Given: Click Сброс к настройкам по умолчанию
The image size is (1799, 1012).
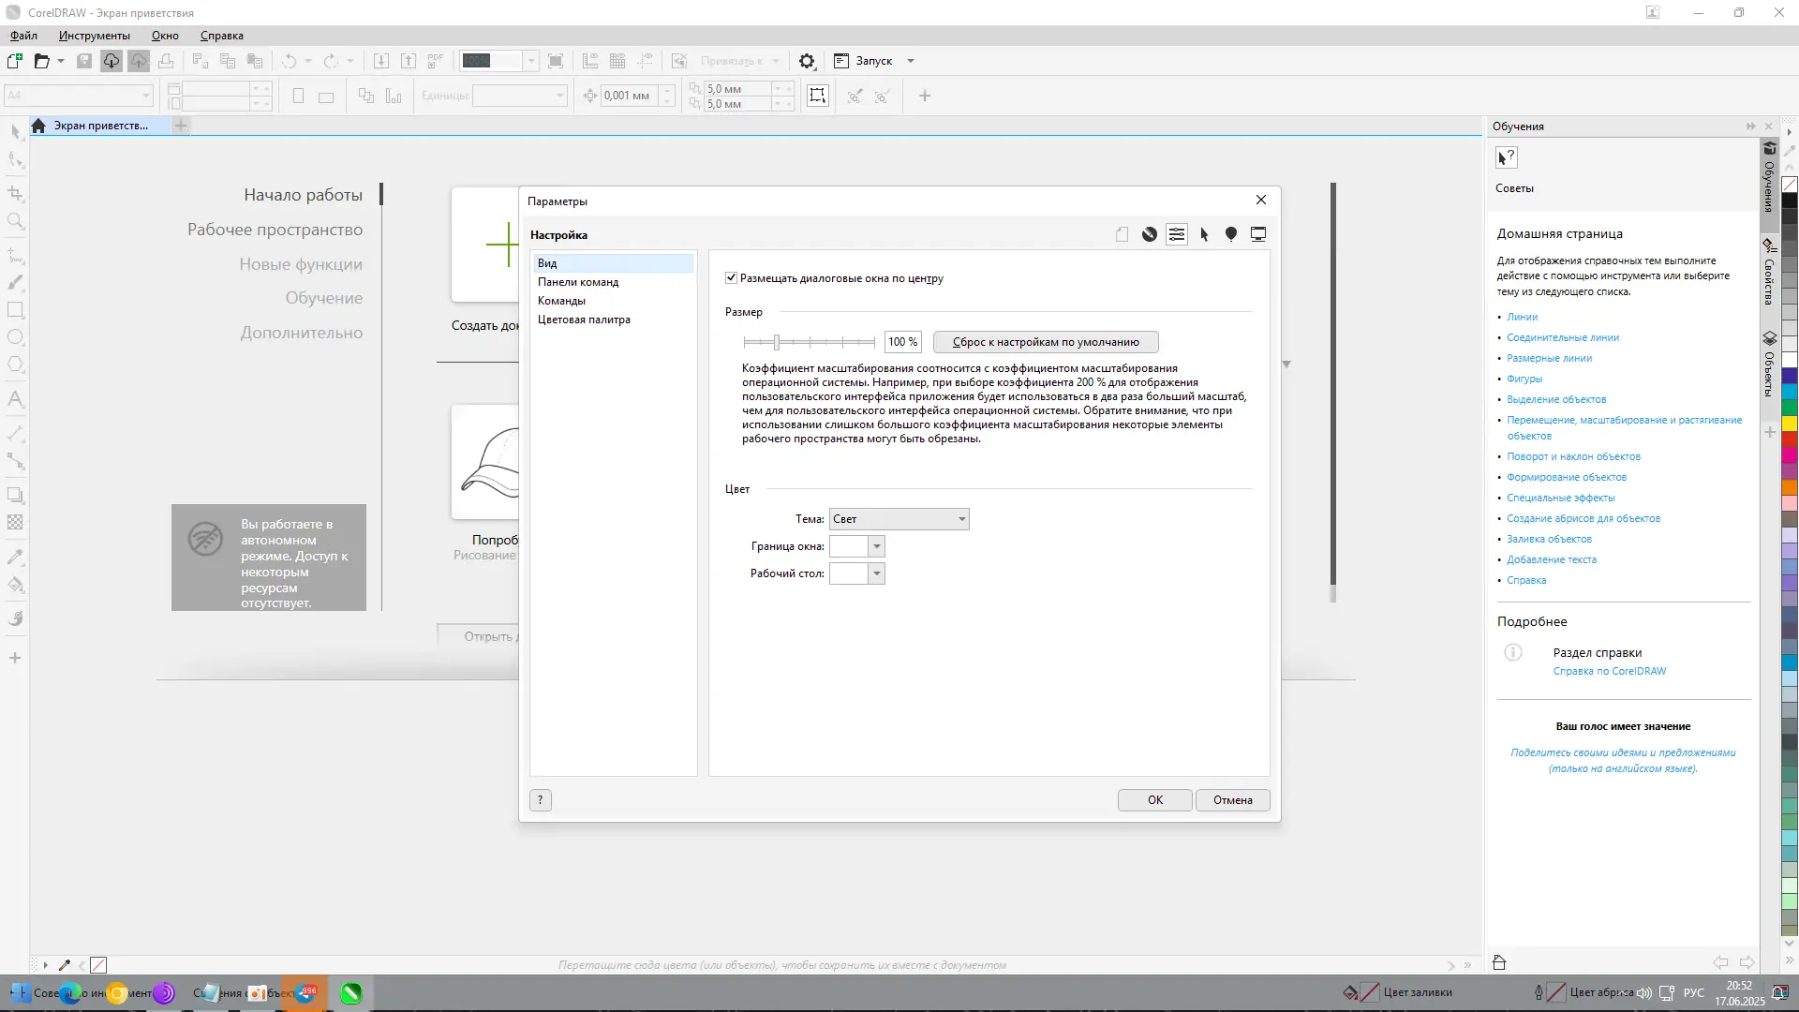Looking at the screenshot, I should [1046, 341].
